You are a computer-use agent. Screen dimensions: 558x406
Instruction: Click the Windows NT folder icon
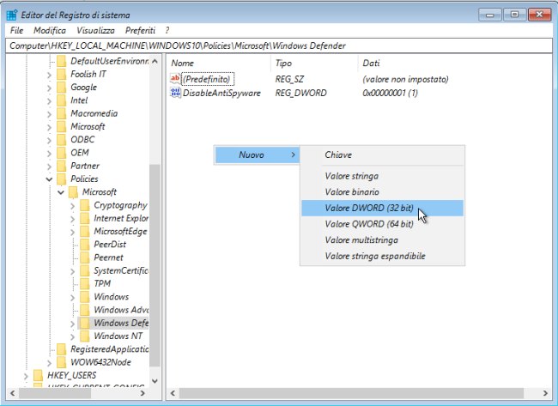85,336
